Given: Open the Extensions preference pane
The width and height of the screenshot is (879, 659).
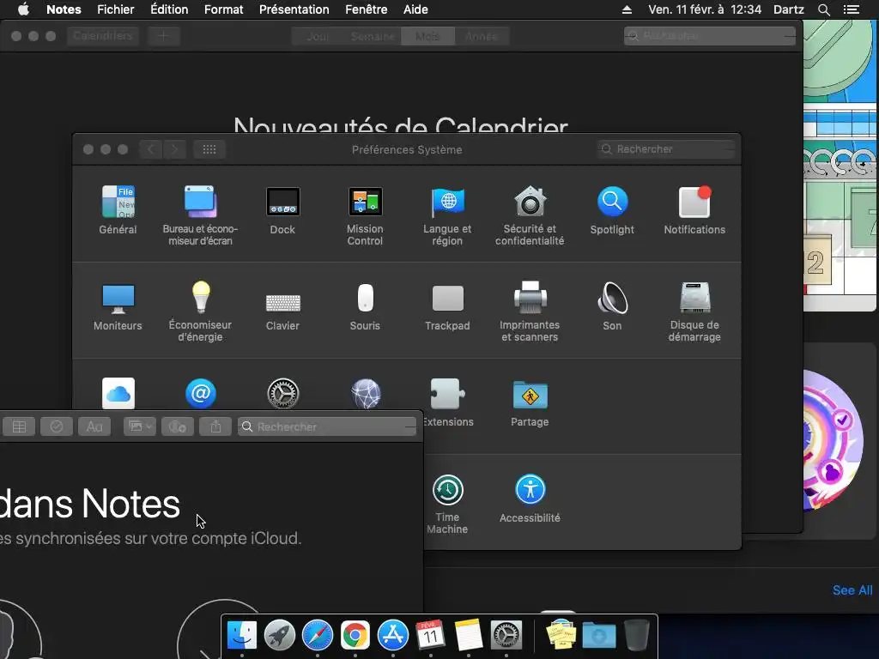Looking at the screenshot, I should pos(447,402).
